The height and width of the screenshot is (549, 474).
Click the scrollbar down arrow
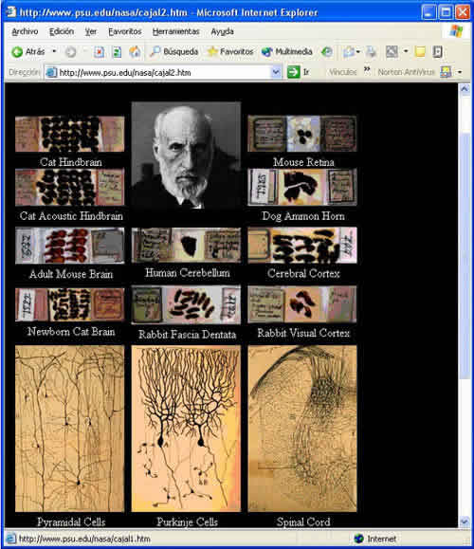tap(465, 522)
